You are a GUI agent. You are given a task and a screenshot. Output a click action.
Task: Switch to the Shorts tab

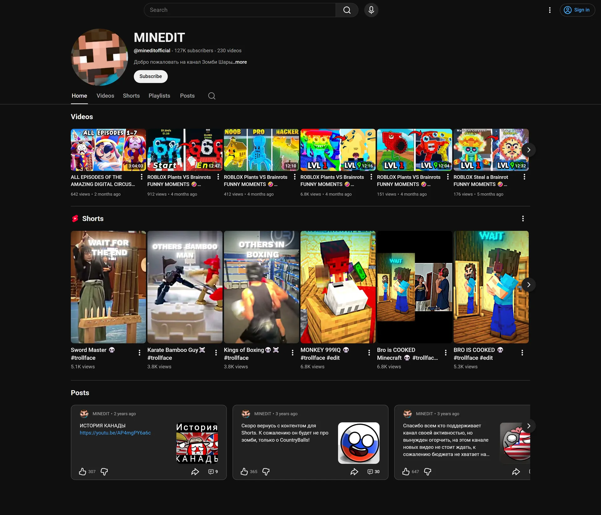[x=131, y=96]
